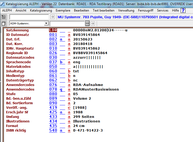Click the ellipsis browse button beside search field
The width and height of the screenshot is (193, 142).
(87, 24)
